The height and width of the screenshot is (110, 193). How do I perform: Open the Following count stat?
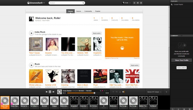125,19
